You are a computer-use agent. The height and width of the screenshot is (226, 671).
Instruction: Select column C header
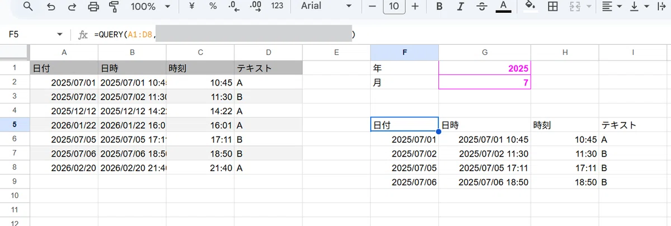pos(200,53)
